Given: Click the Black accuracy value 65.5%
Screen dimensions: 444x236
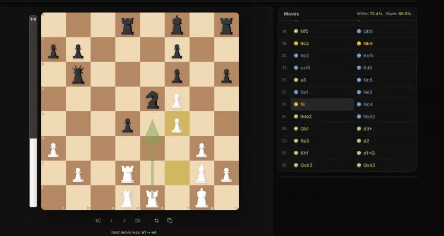Looking at the screenshot, I should [405, 14].
